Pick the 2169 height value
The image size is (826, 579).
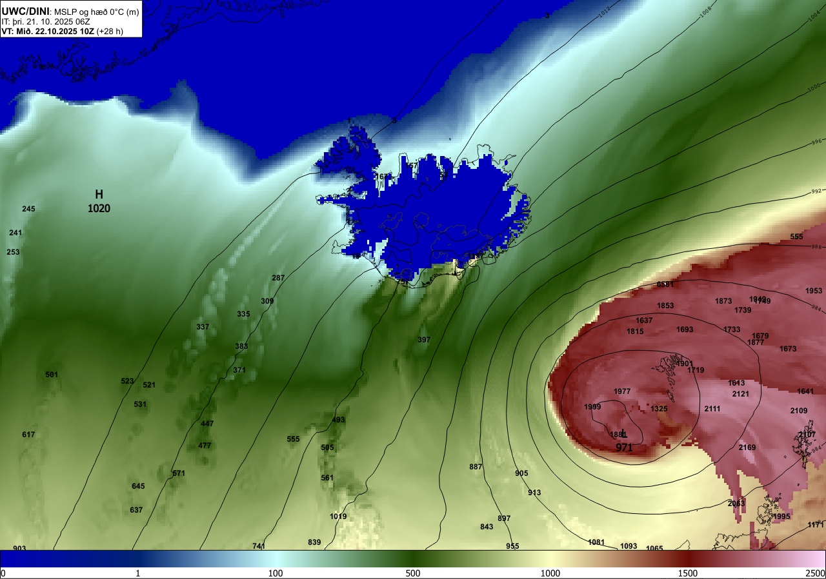pos(747,447)
